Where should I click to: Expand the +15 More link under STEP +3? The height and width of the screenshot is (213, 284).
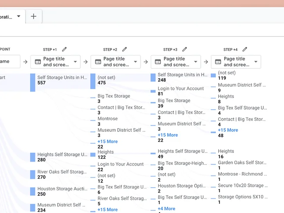pyautogui.click(x=167, y=135)
